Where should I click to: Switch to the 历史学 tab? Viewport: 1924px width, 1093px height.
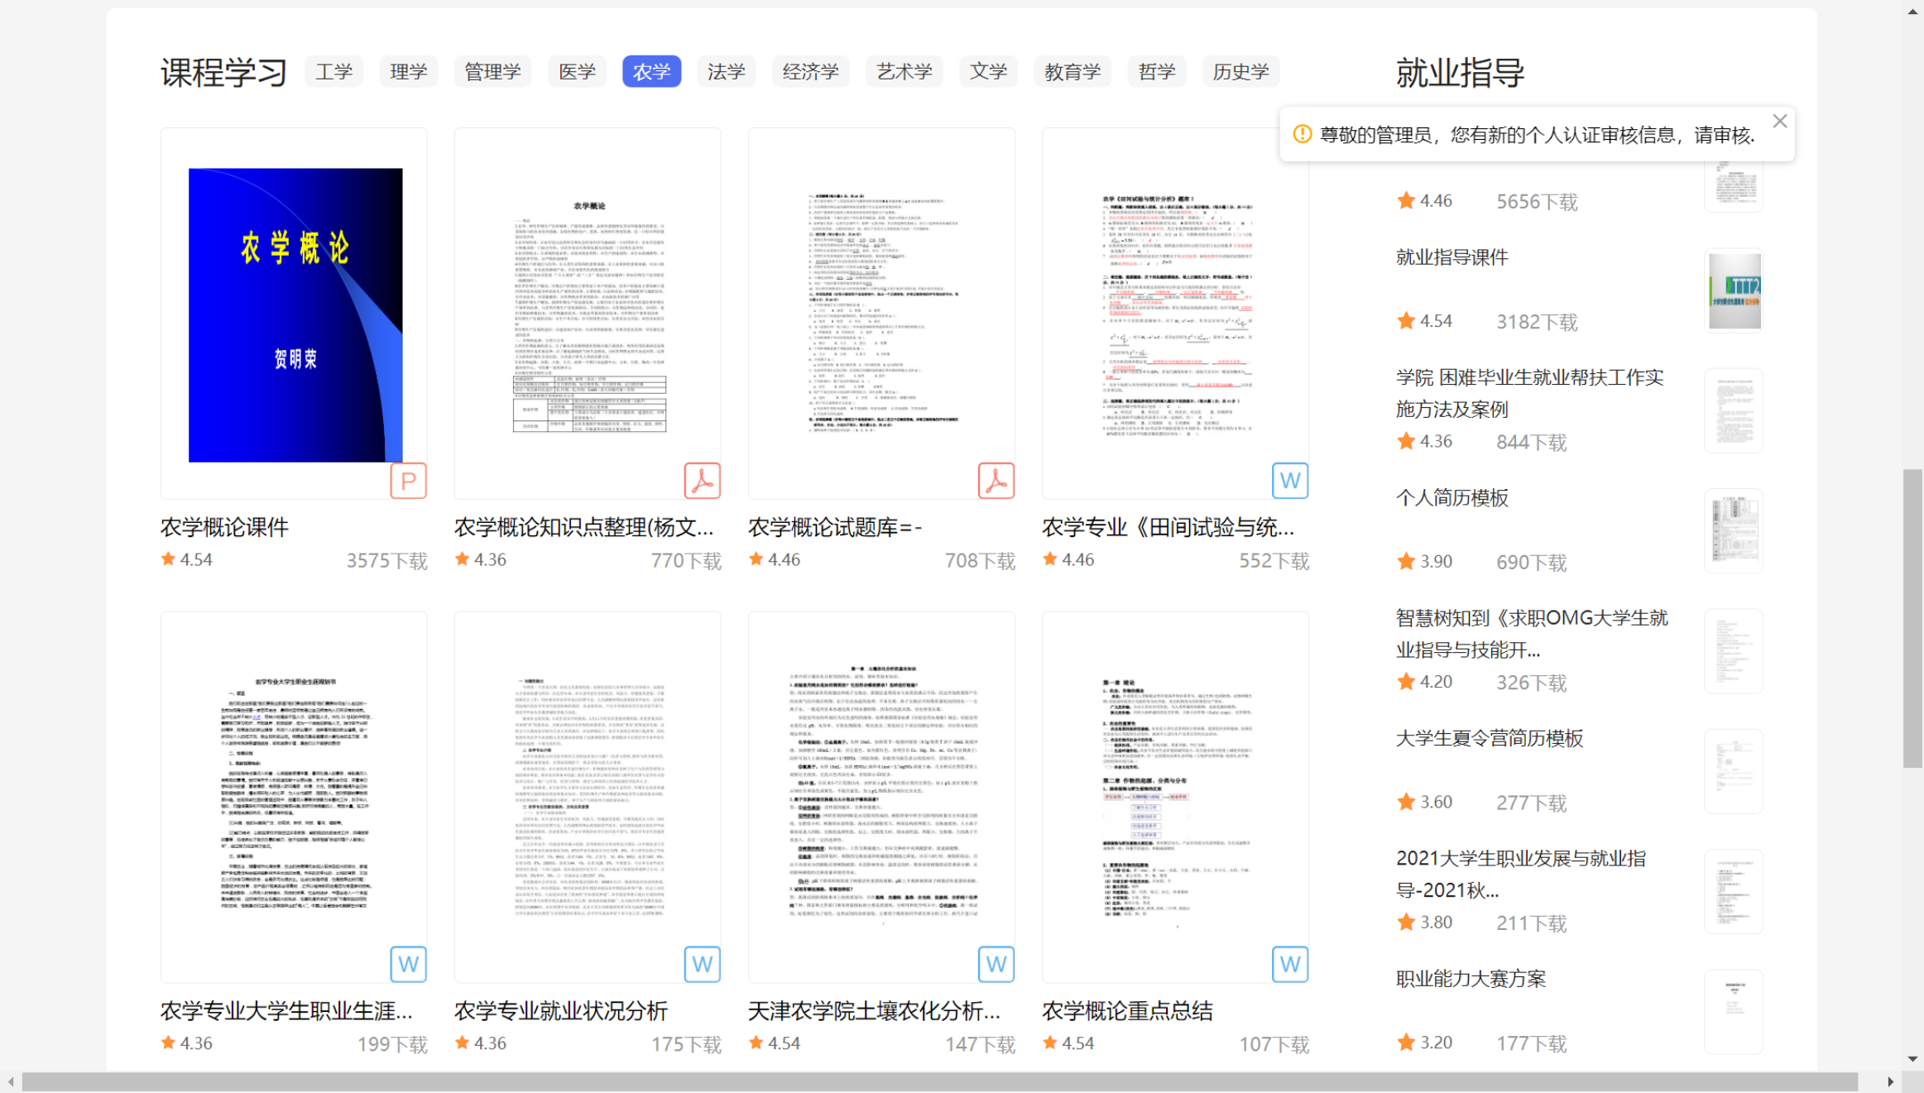tap(1240, 72)
